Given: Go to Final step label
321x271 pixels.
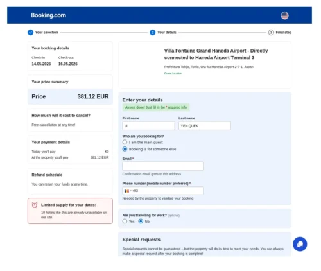Looking at the screenshot, I should click(x=284, y=33).
